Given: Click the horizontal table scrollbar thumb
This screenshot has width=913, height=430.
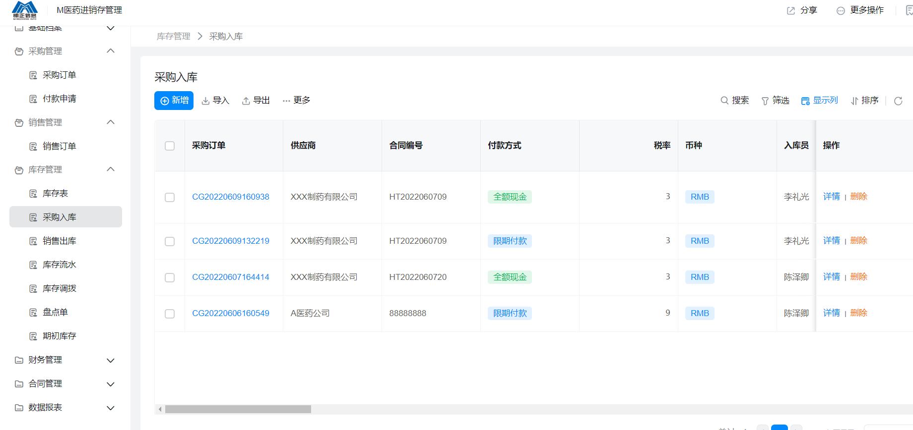Looking at the screenshot, I should click(x=238, y=409).
